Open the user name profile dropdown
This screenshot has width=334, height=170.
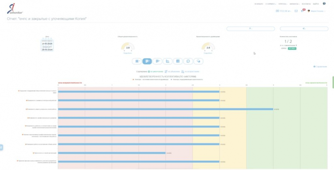318,11
